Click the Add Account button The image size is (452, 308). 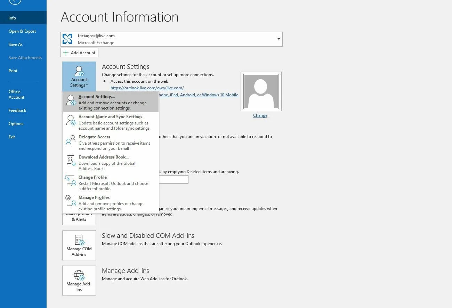[x=79, y=52]
